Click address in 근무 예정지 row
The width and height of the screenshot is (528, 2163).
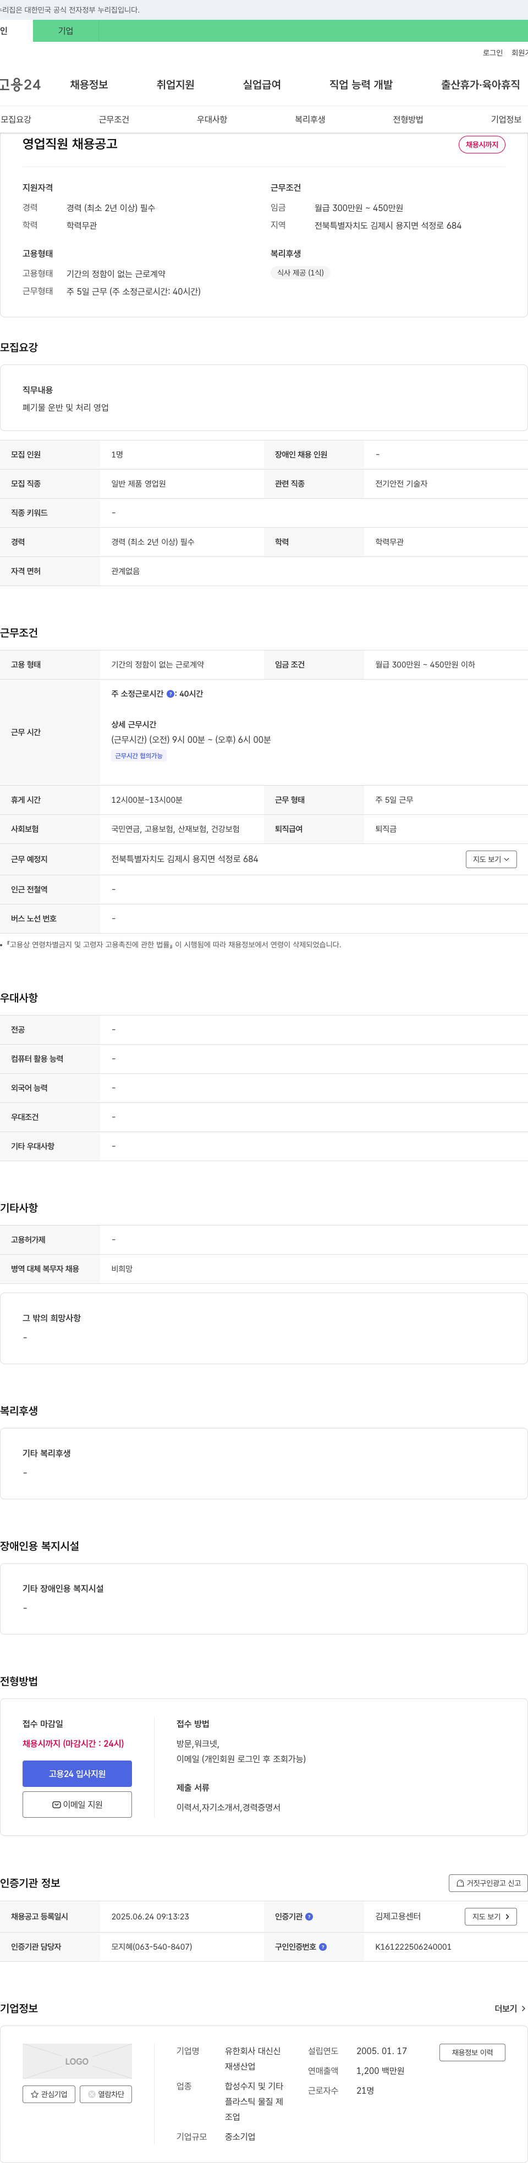[185, 859]
